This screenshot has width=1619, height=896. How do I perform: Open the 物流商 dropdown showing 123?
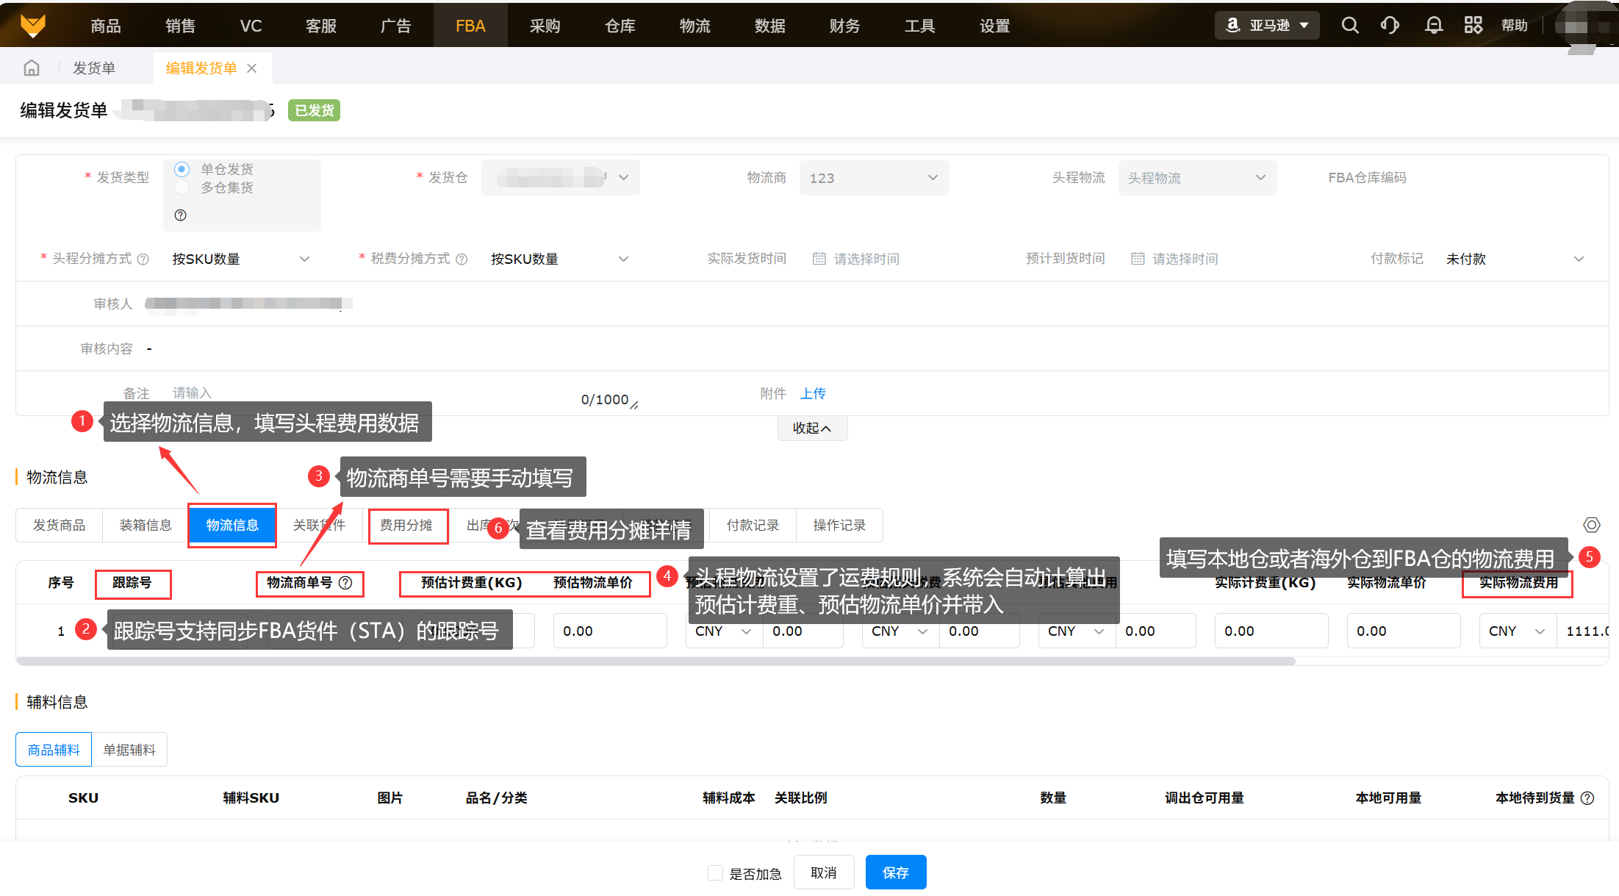pyautogui.click(x=873, y=178)
